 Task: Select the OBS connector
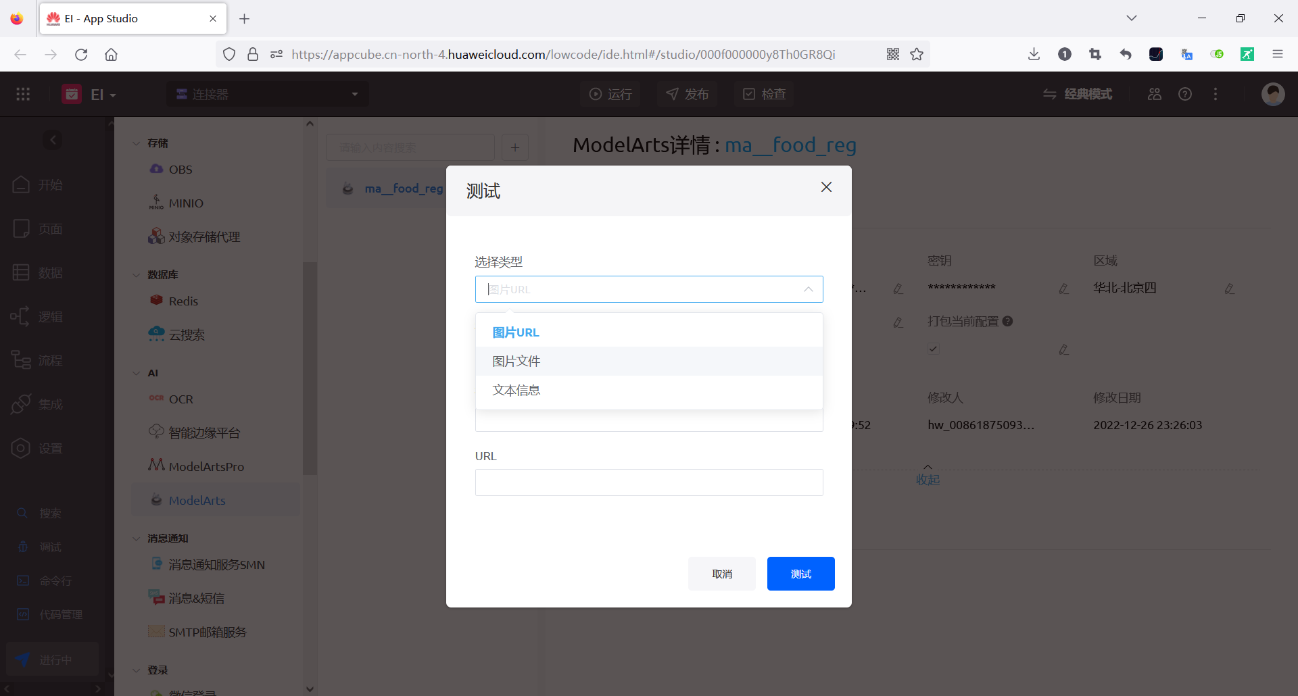pos(216,170)
